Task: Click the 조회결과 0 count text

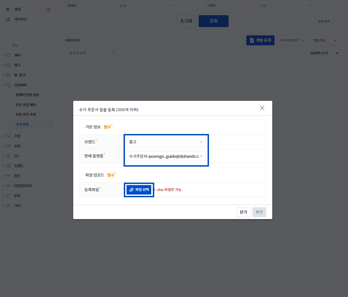Action: tap(72, 40)
